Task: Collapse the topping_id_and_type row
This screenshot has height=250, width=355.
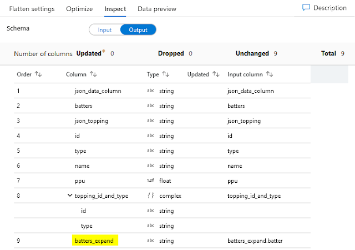Action: pyautogui.click(x=69, y=196)
